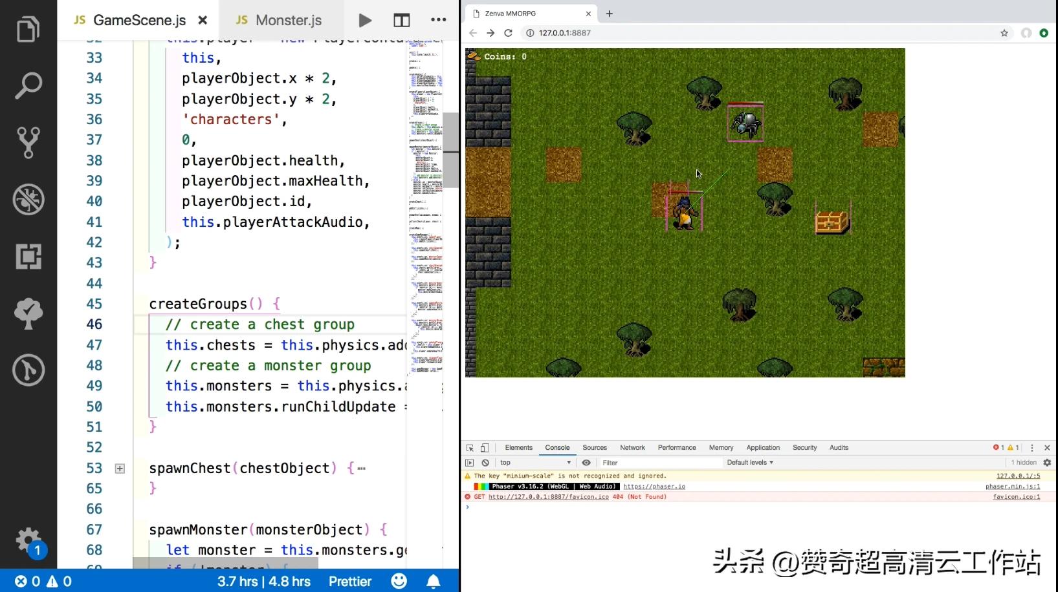
Task: Open the feedback smiley in status bar
Action: (x=399, y=581)
